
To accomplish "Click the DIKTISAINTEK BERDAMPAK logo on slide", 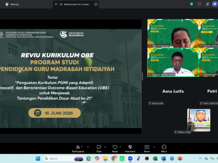I will [72, 34].
